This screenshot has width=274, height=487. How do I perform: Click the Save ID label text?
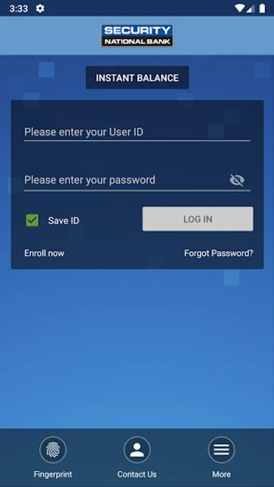pos(64,221)
